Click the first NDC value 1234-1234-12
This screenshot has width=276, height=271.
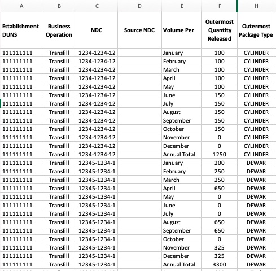97,53
